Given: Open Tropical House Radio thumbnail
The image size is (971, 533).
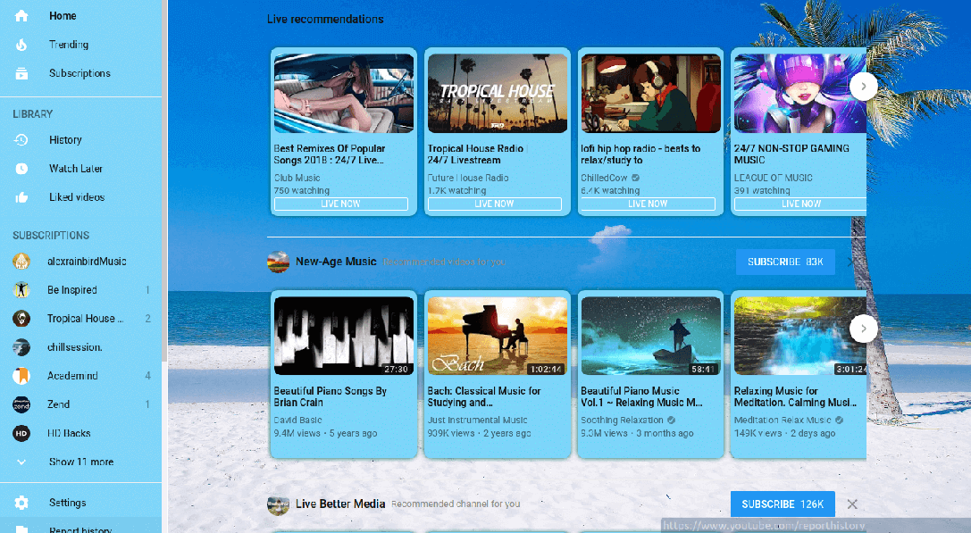Looking at the screenshot, I should (498, 94).
